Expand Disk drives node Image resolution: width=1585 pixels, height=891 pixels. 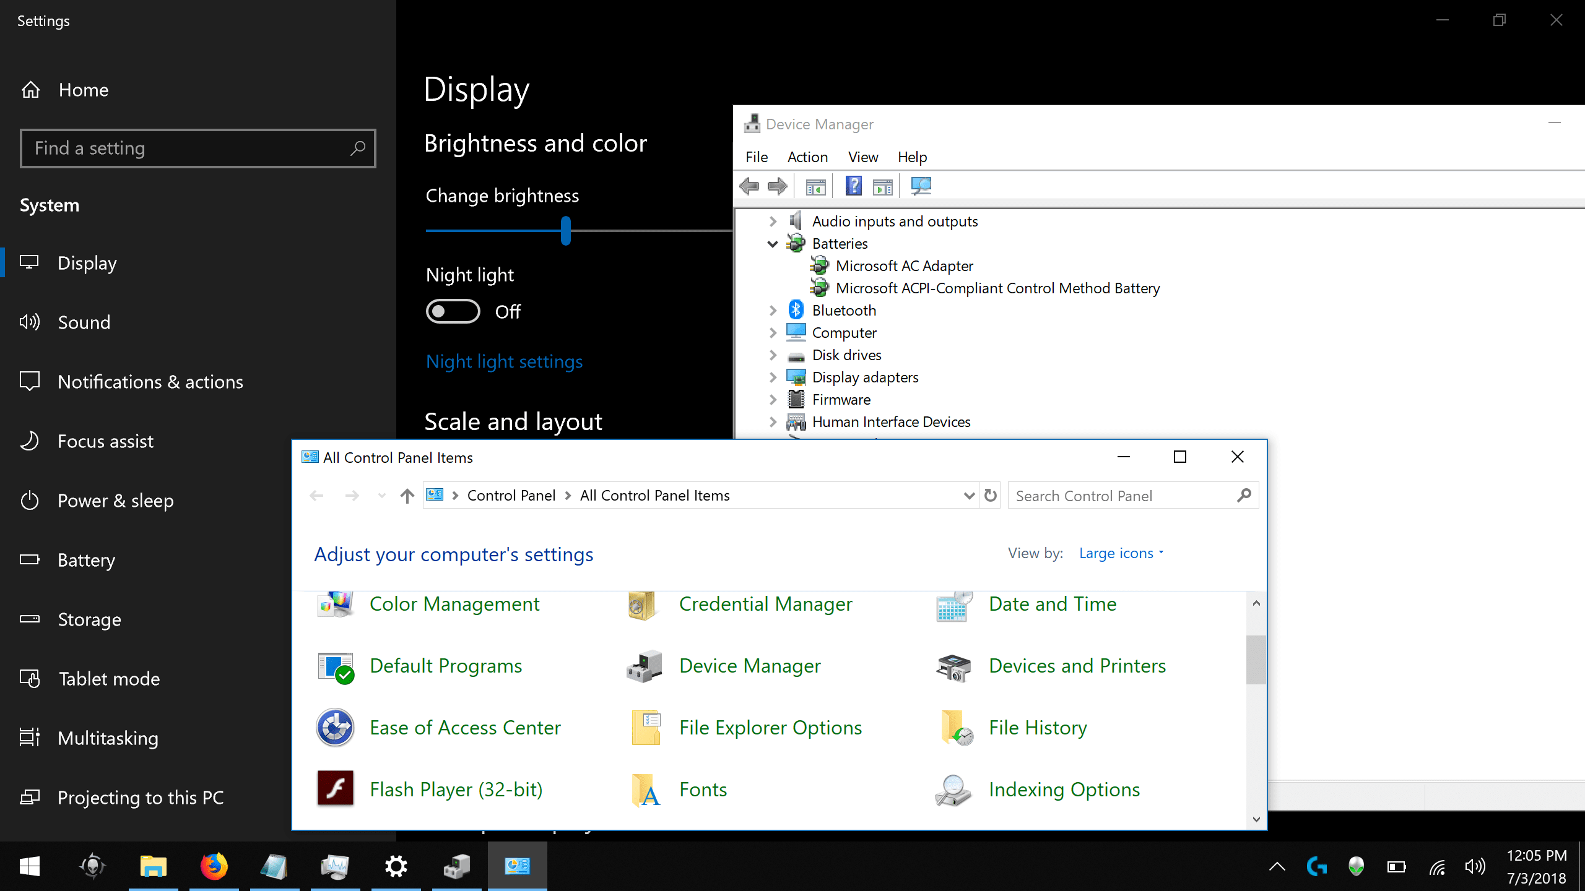773,355
